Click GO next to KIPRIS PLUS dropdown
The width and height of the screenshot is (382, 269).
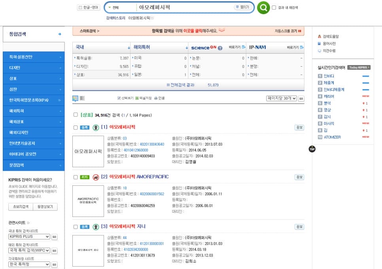click(54, 237)
